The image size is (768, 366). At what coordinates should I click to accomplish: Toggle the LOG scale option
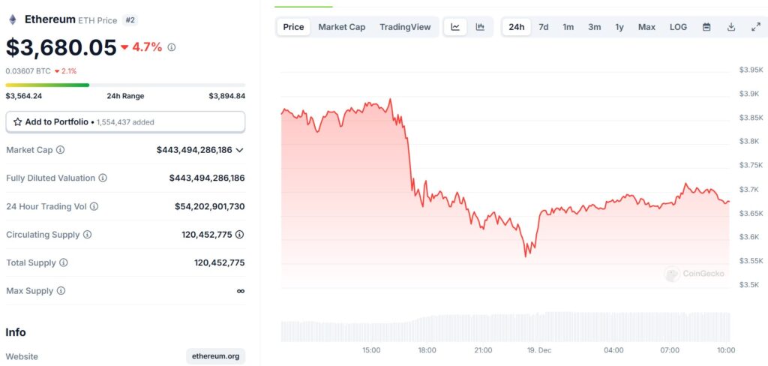coord(678,27)
